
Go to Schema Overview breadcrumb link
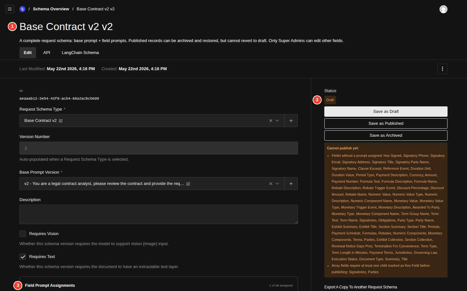point(51,9)
